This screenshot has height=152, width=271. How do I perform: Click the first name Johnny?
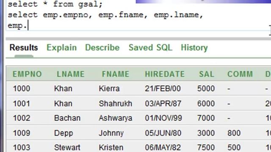(x=111, y=133)
